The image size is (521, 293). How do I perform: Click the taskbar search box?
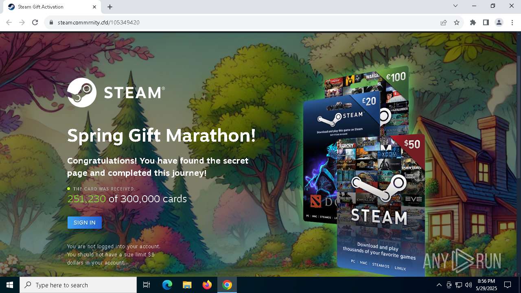pos(78,285)
